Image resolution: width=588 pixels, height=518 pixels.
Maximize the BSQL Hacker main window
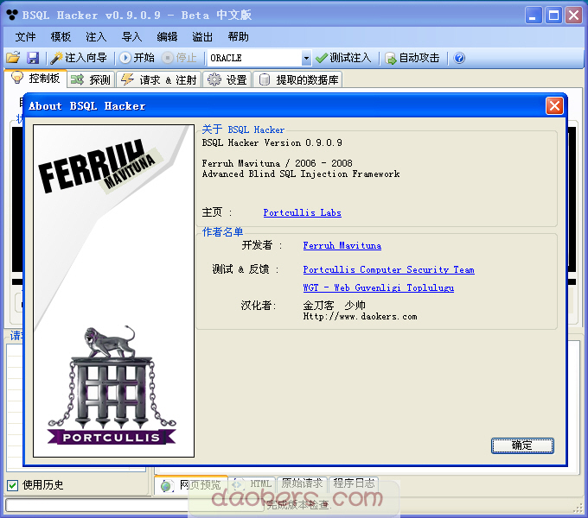(553, 16)
